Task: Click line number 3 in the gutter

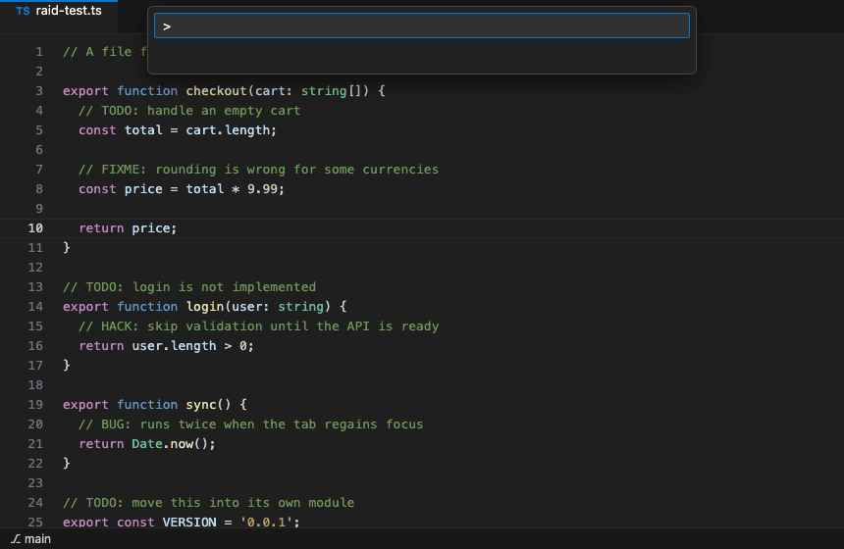Action: (x=39, y=91)
